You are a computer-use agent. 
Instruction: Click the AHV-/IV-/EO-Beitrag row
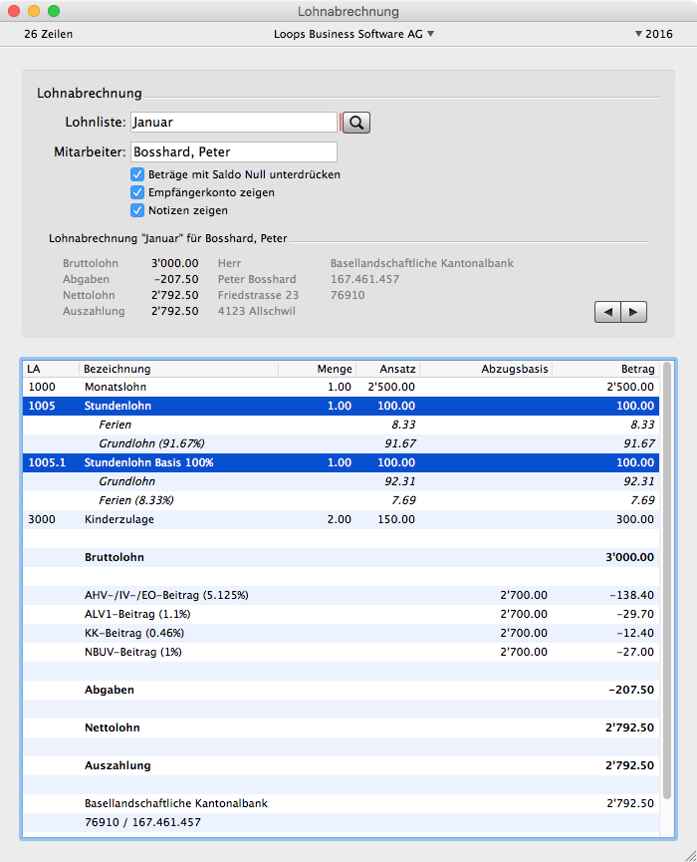point(339,595)
